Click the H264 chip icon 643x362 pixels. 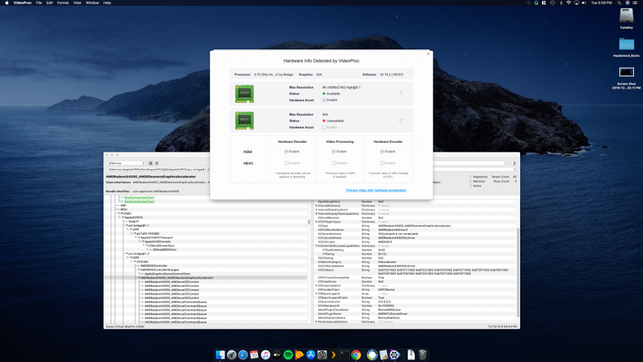point(244,93)
